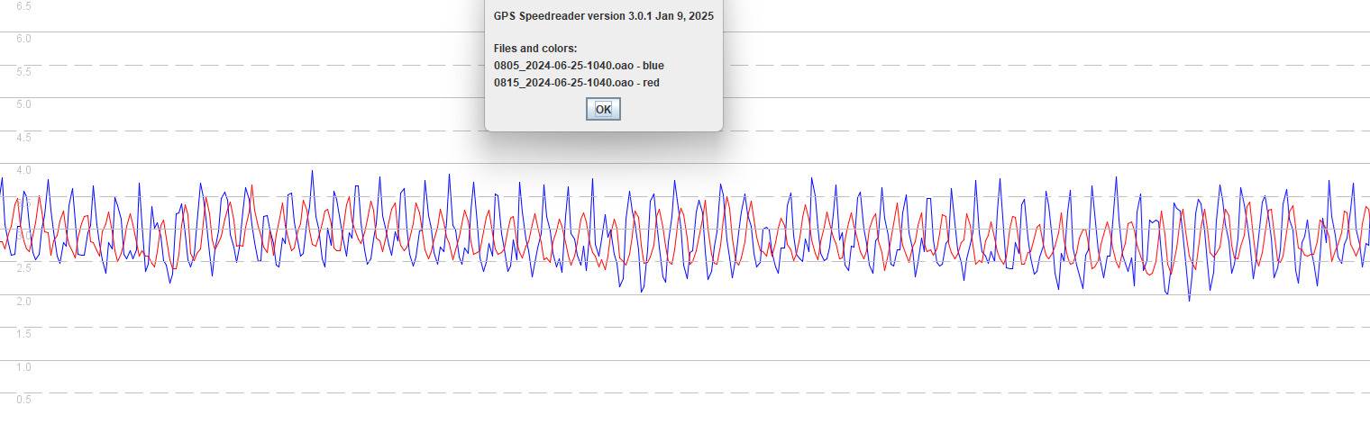Click the 6.0 y-axis label

pyautogui.click(x=23, y=39)
